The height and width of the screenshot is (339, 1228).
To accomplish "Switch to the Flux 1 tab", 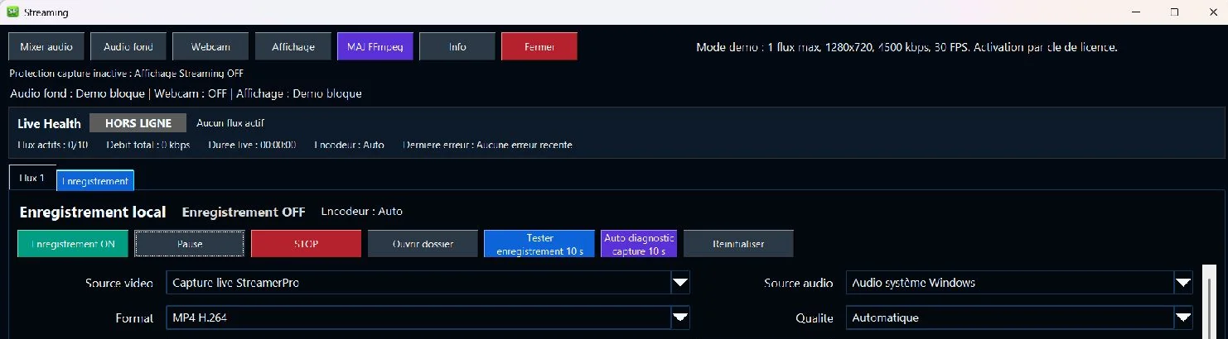I will [32, 178].
